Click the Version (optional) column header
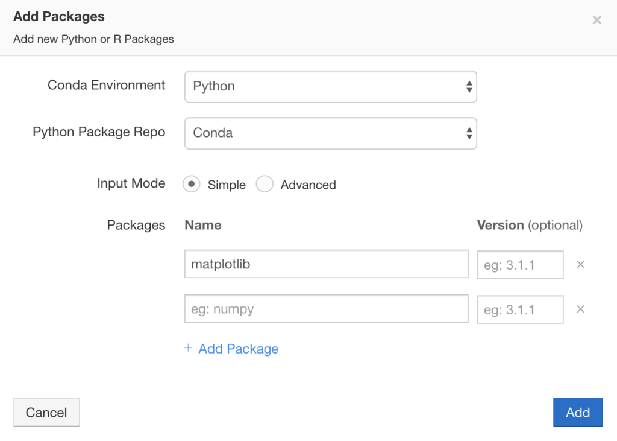This screenshot has width=617, height=441. coord(530,224)
